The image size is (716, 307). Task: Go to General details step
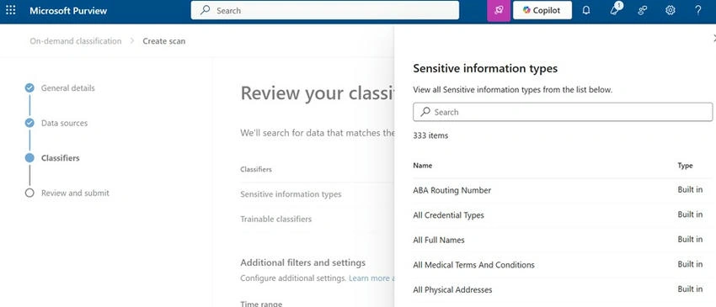point(68,88)
